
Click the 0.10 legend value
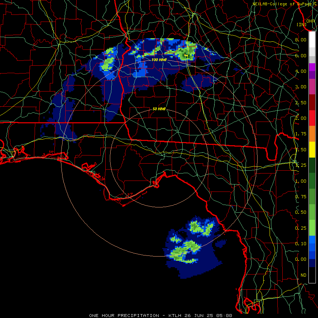pos(301,244)
